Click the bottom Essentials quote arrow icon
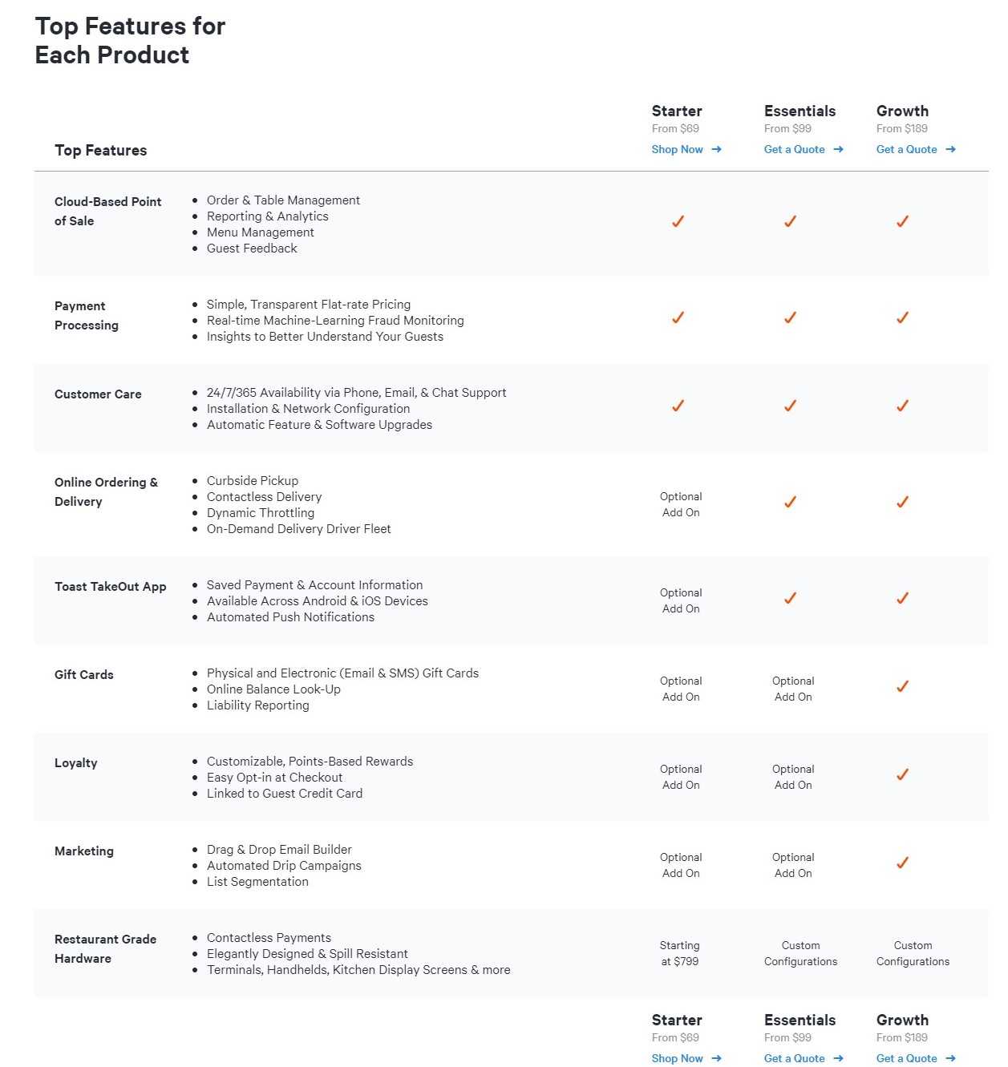Image resolution: width=1008 pixels, height=1067 pixels. tap(838, 1059)
